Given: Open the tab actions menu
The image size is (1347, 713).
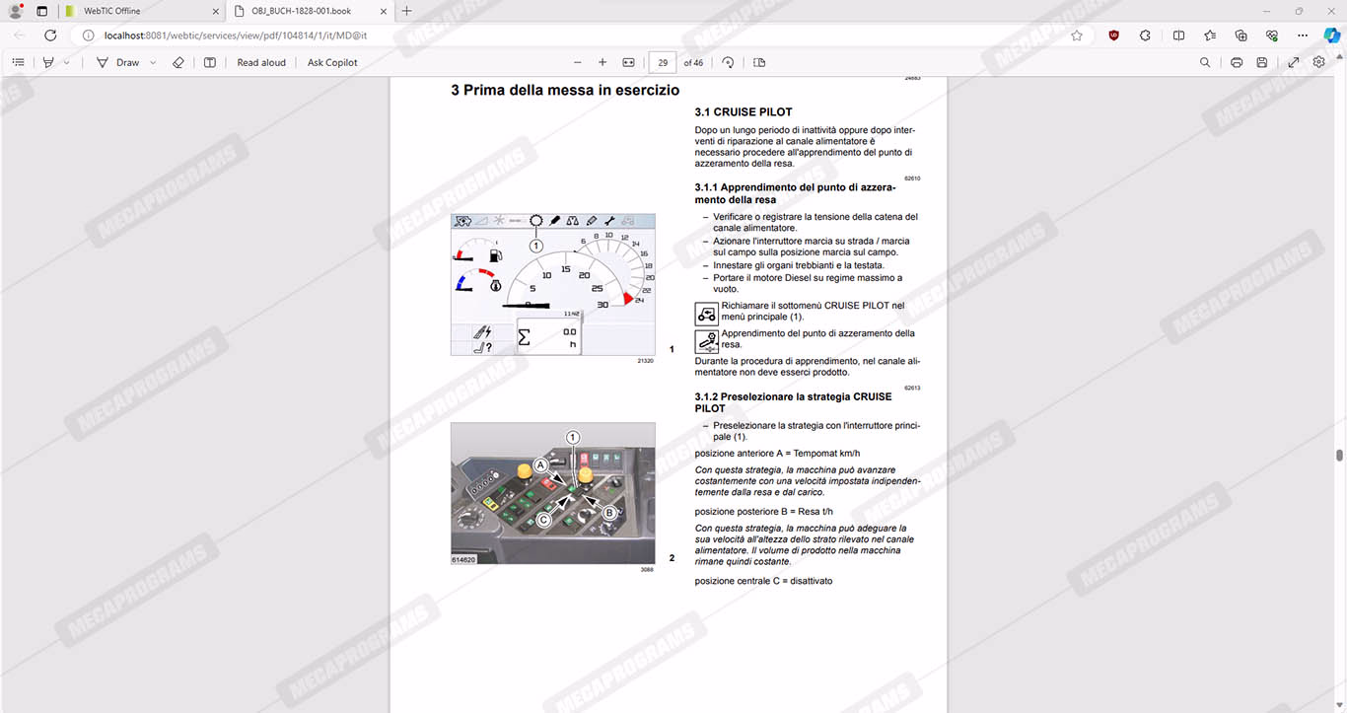Looking at the screenshot, I should tap(41, 11).
